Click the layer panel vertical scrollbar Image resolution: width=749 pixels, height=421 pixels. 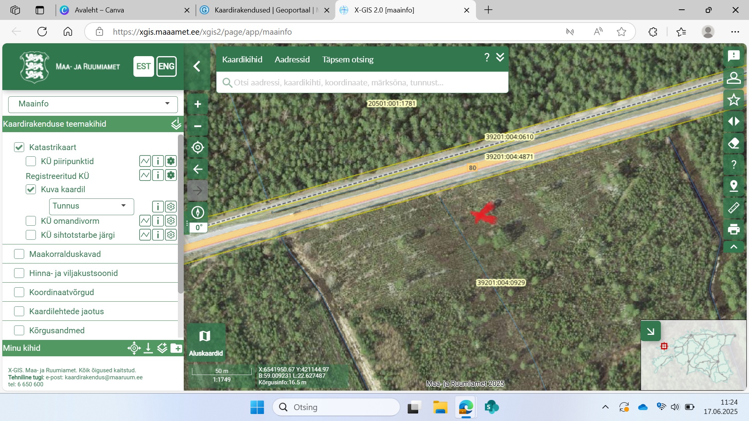[x=180, y=214]
